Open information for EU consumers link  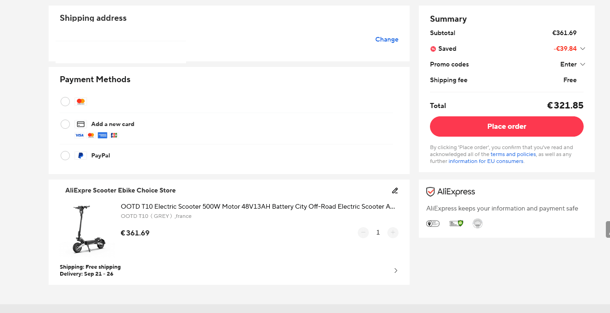click(486, 161)
